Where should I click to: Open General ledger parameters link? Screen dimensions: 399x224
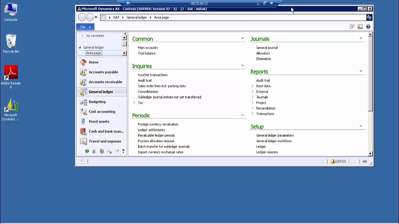click(275, 136)
